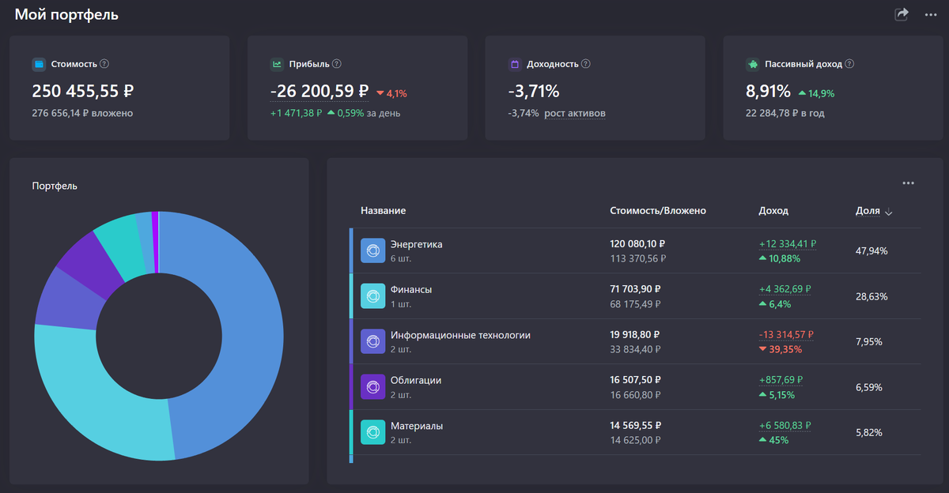The height and width of the screenshot is (493, 949).
Task: Click the Информационные технологии sector icon
Action: click(x=372, y=341)
